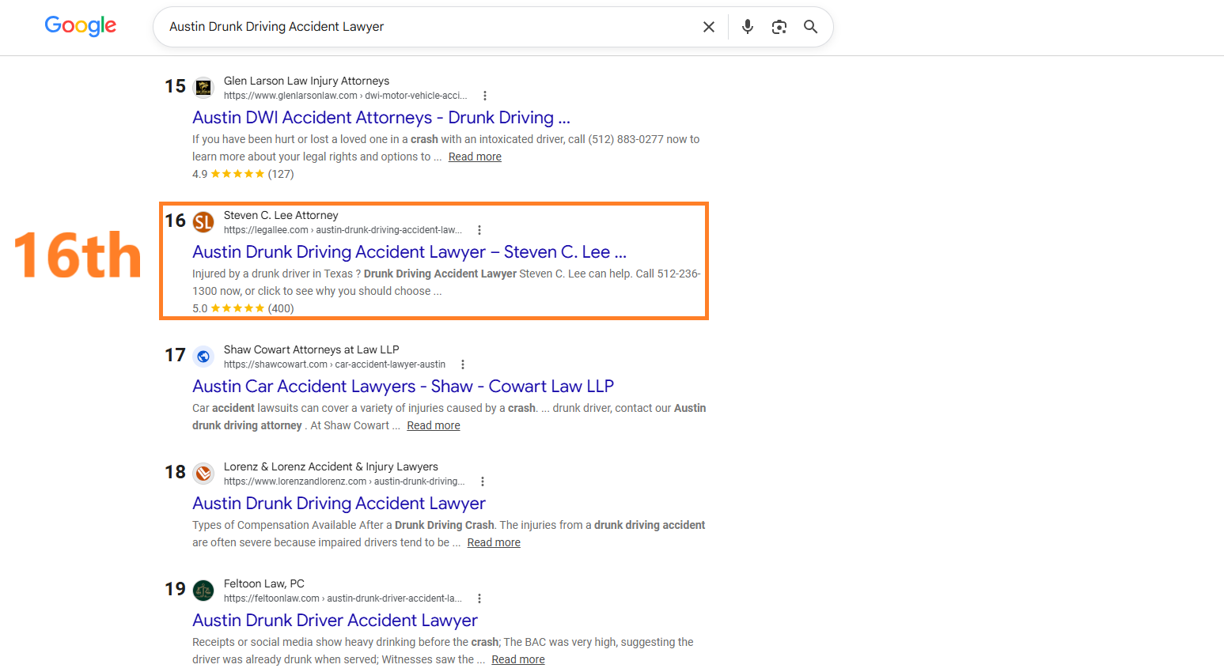Open the three-dot menu for the Lorenz & Lorenz result
Image resolution: width=1224 pixels, height=672 pixels.
tap(483, 481)
